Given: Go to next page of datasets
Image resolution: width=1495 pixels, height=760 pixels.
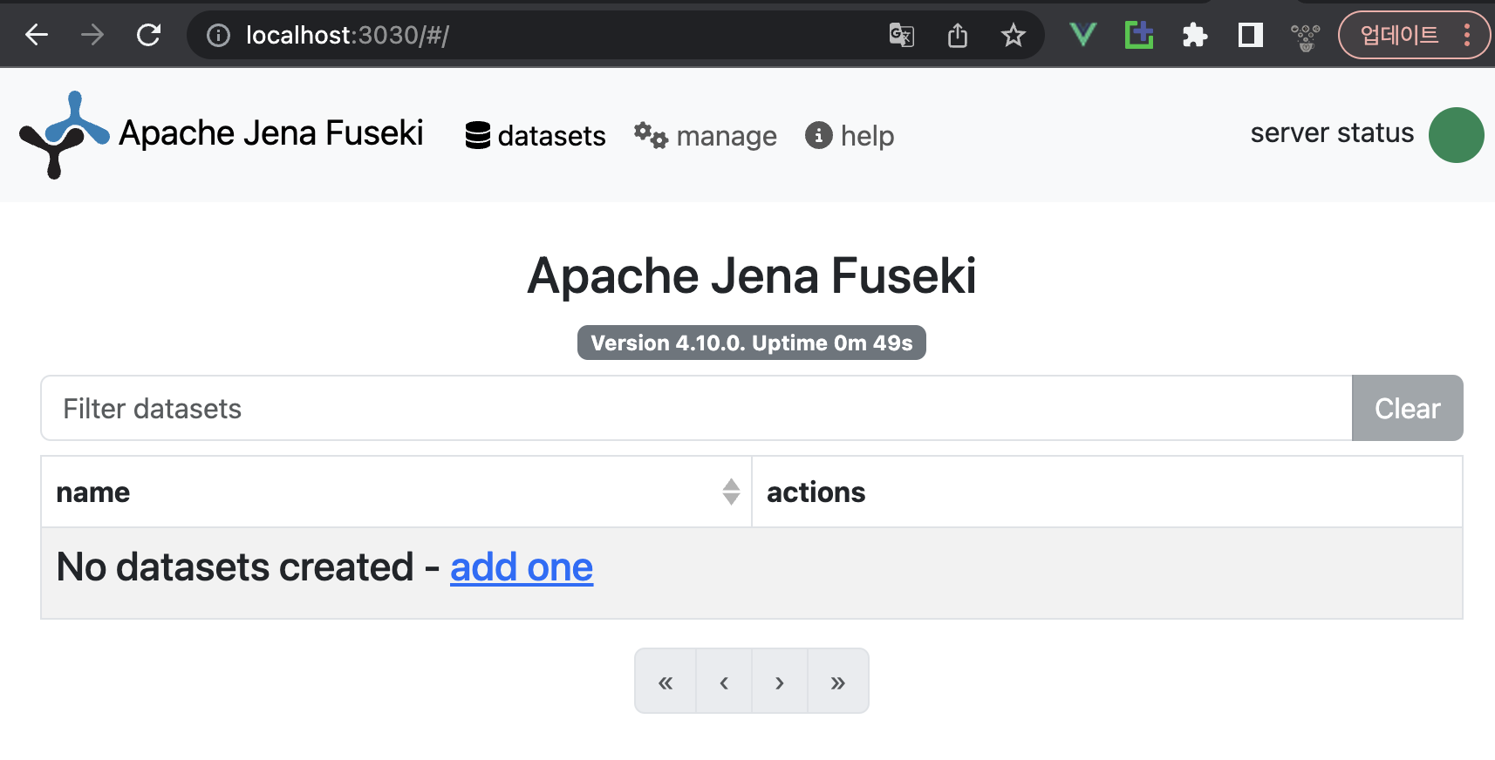Looking at the screenshot, I should click(x=780, y=682).
